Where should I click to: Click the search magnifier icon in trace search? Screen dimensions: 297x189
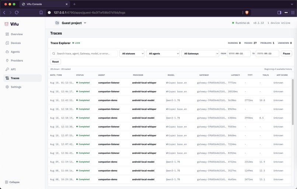pyautogui.click(x=54, y=53)
